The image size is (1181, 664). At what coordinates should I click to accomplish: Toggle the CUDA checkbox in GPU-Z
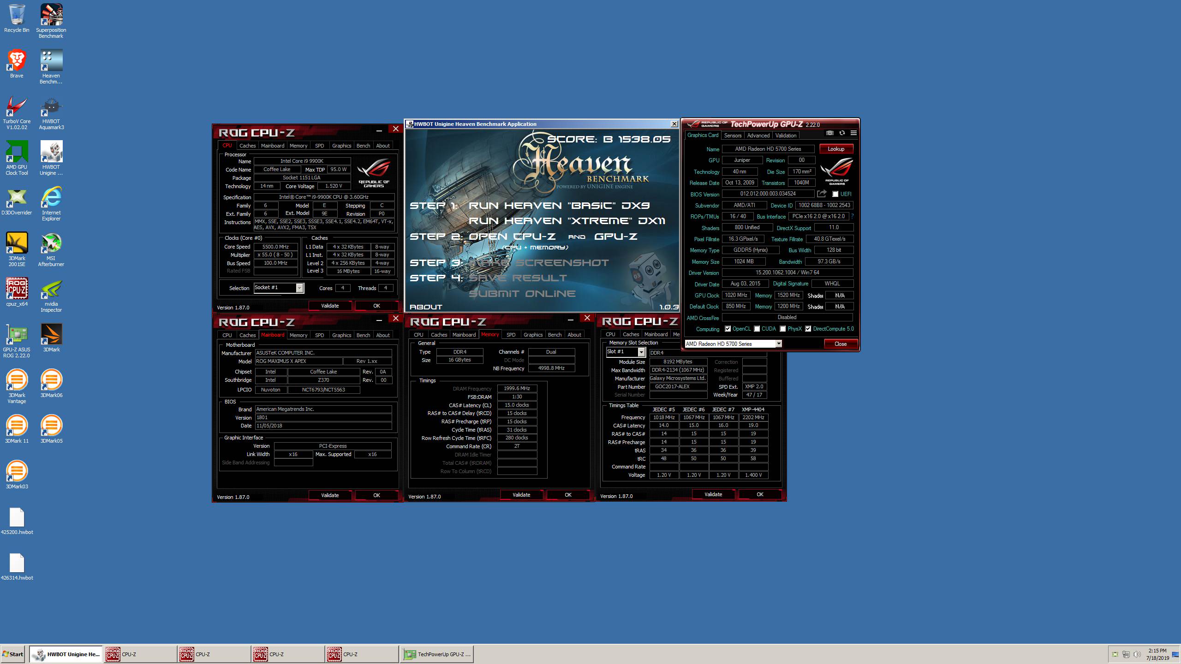tap(757, 329)
